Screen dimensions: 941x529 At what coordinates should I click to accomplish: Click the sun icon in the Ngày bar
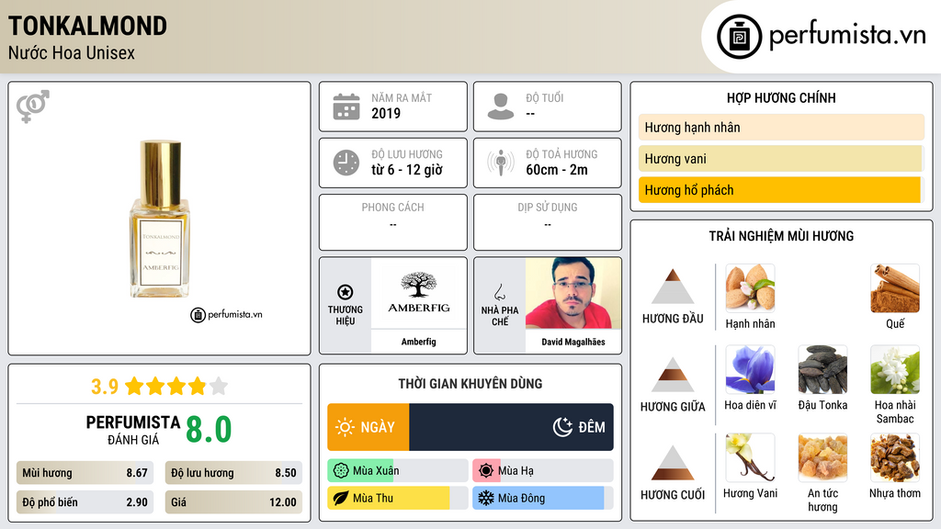(x=346, y=427)
